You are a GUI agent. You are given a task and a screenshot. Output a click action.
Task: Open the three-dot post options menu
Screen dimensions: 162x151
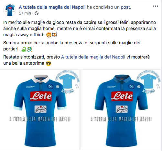coord(156,6)
